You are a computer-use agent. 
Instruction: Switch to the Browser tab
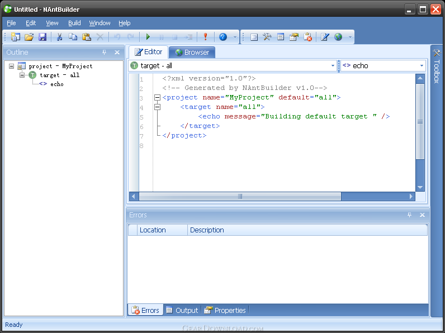click(x=192, y=52)
